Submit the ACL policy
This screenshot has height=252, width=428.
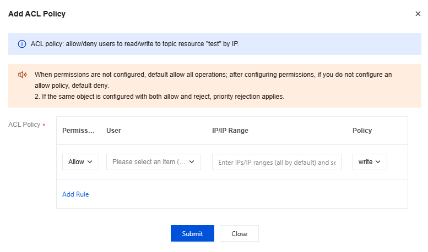[192, 233]
